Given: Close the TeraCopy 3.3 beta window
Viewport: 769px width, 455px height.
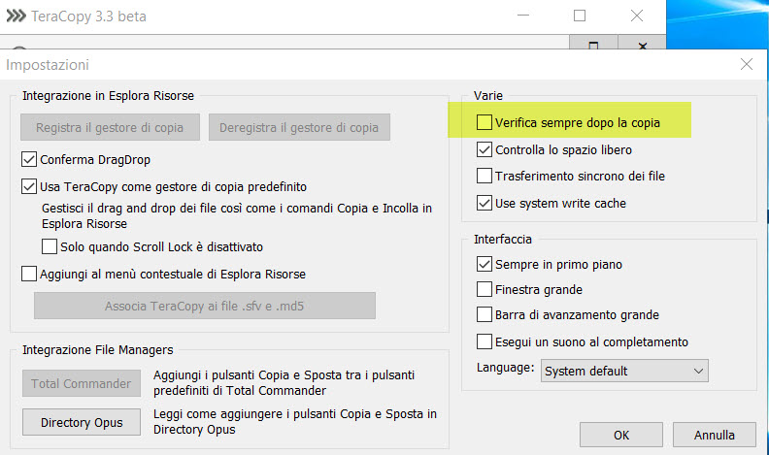Looking at the screenshot, I should 637,16.
